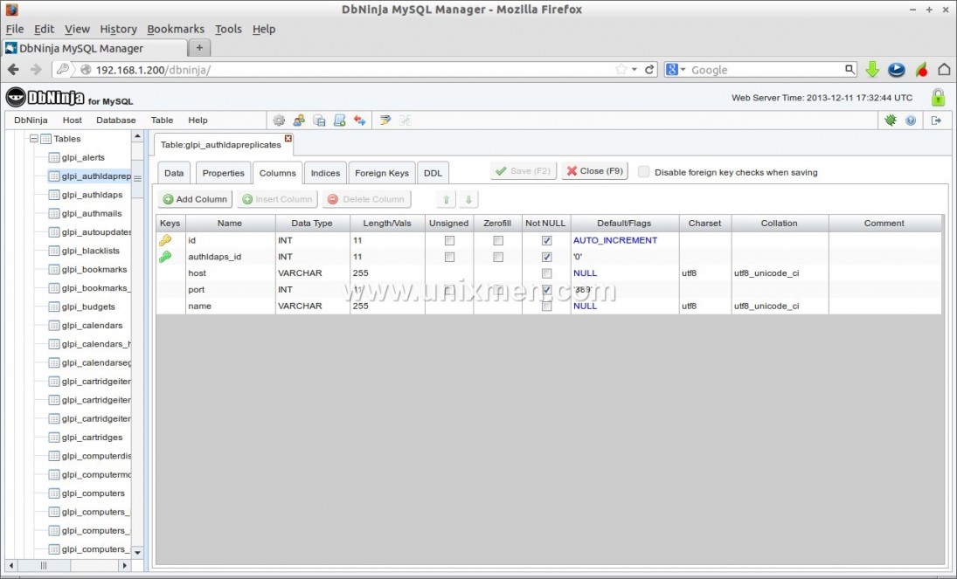Click the Save (F2) button
The width and height of the screenshot is (957, 579).
(x=524, y=171)
